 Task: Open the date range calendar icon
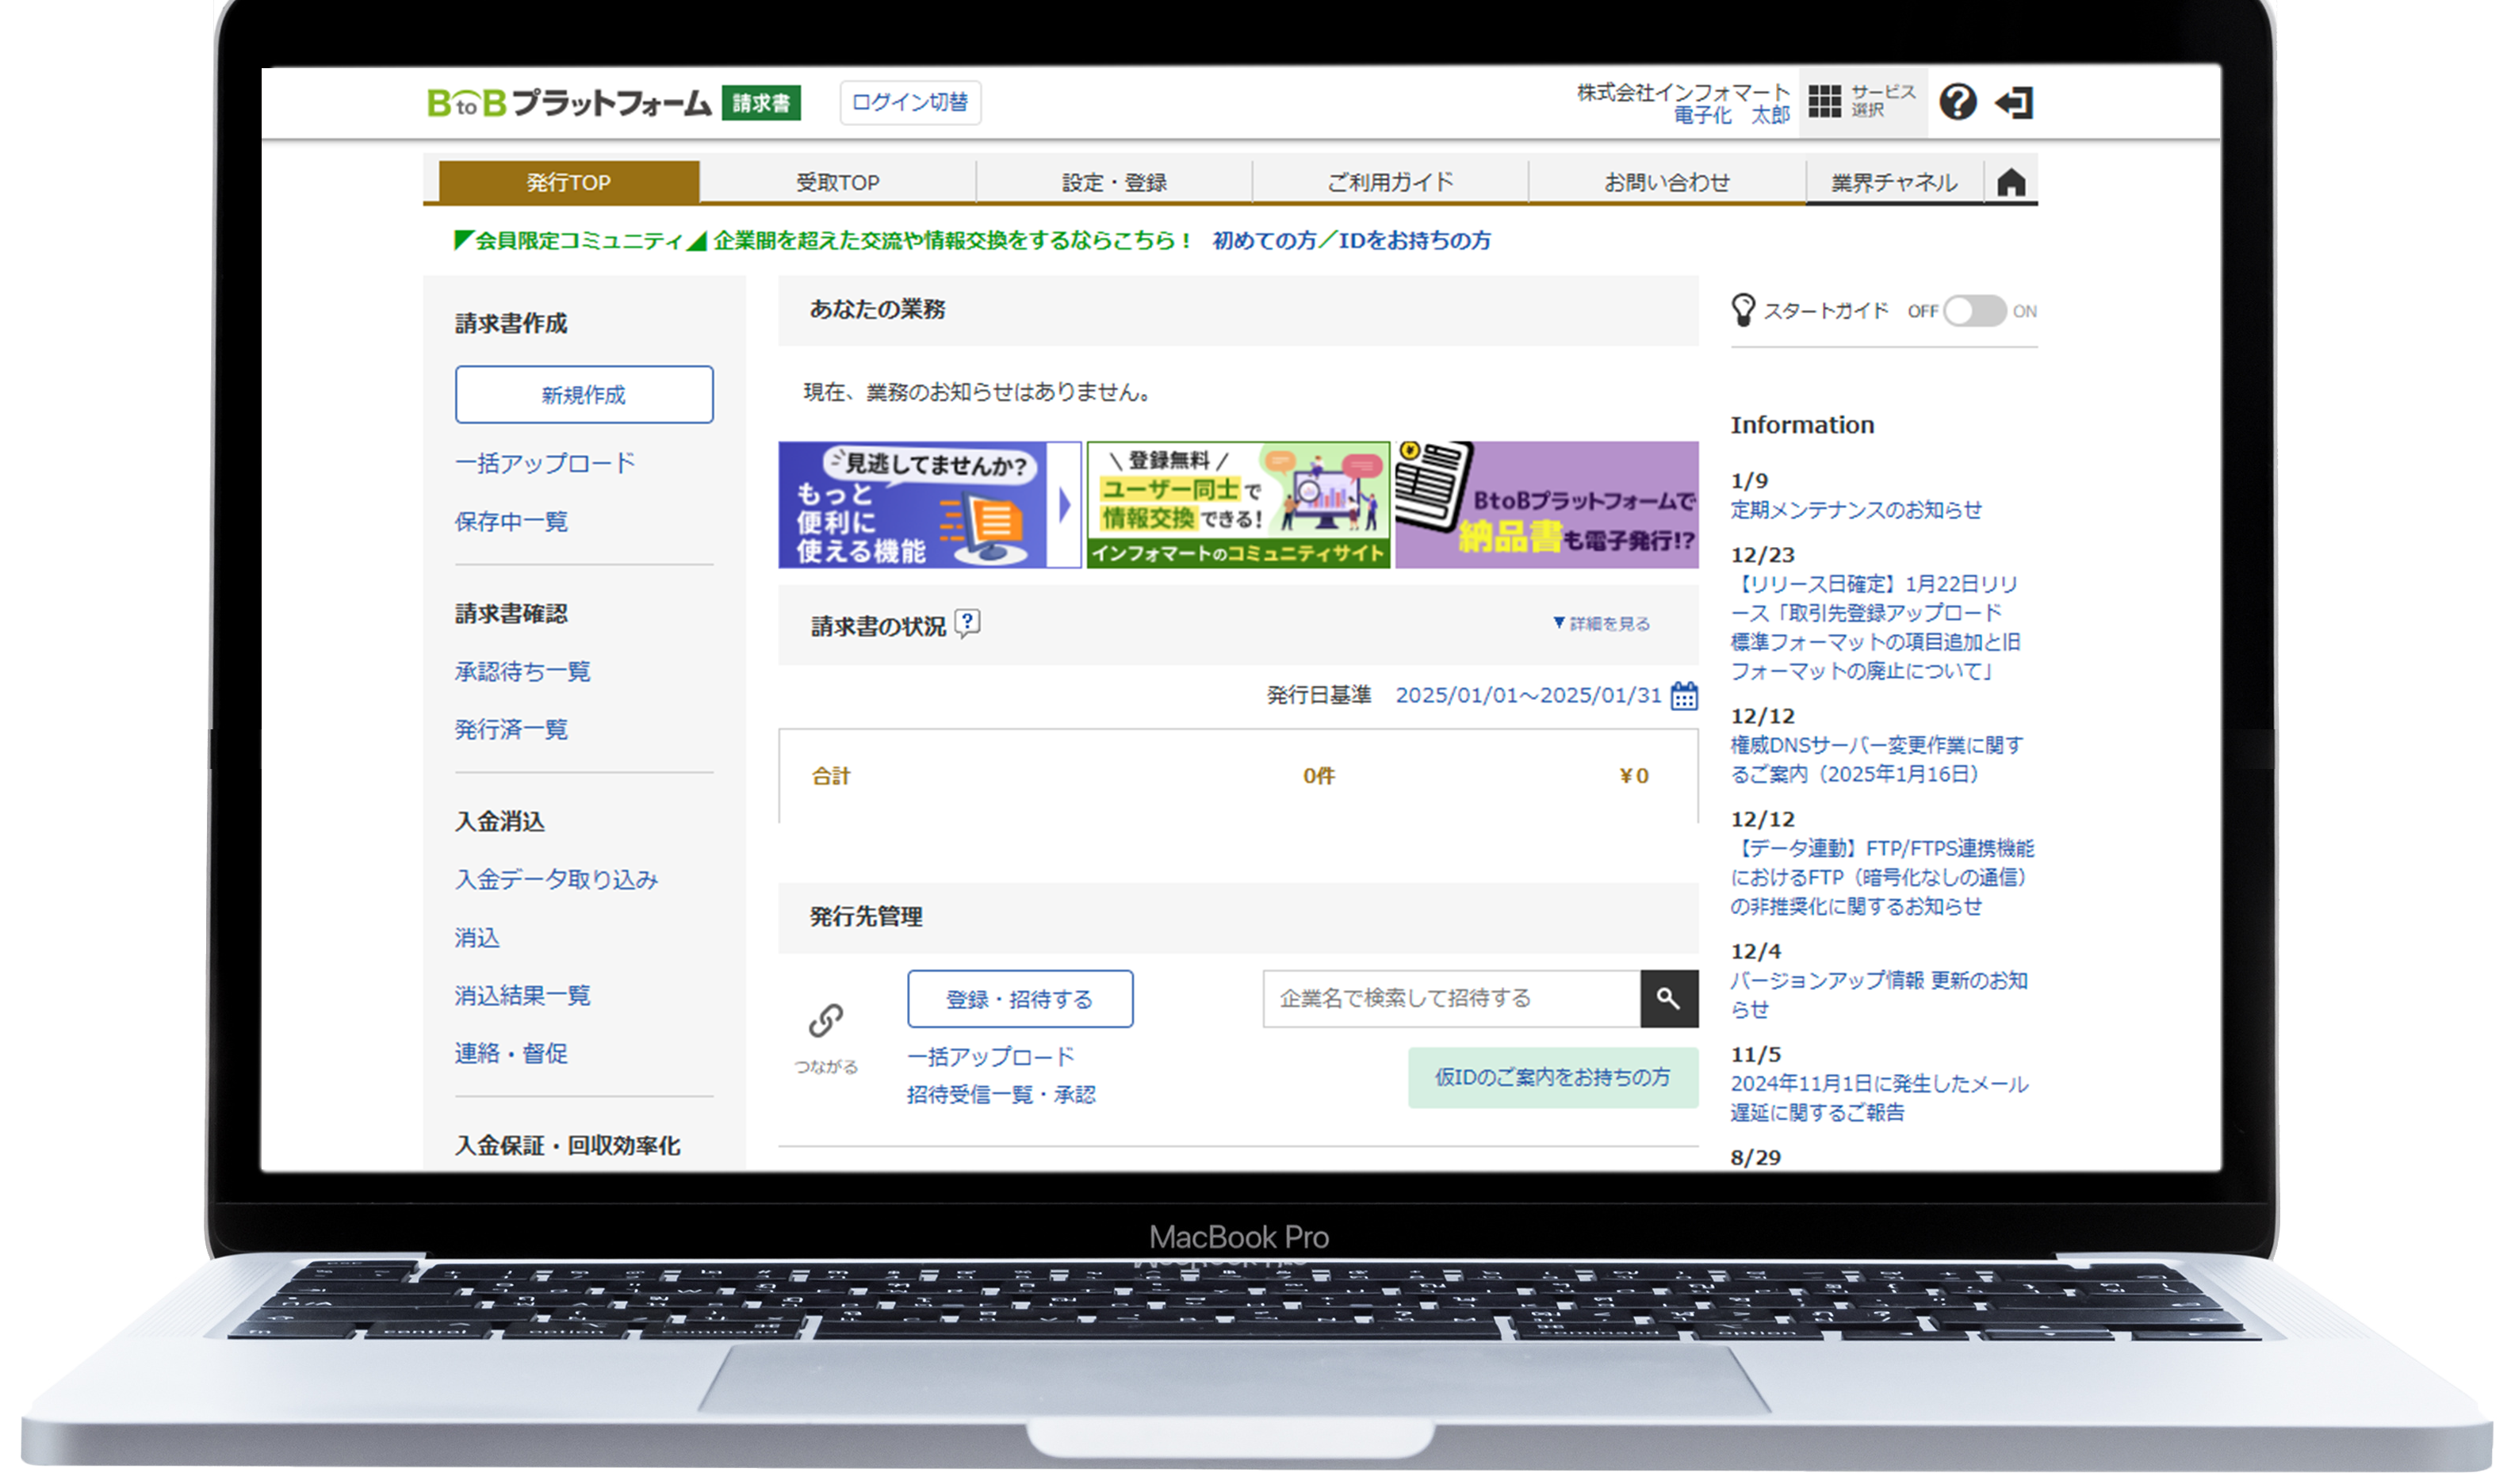(1683, 695)
